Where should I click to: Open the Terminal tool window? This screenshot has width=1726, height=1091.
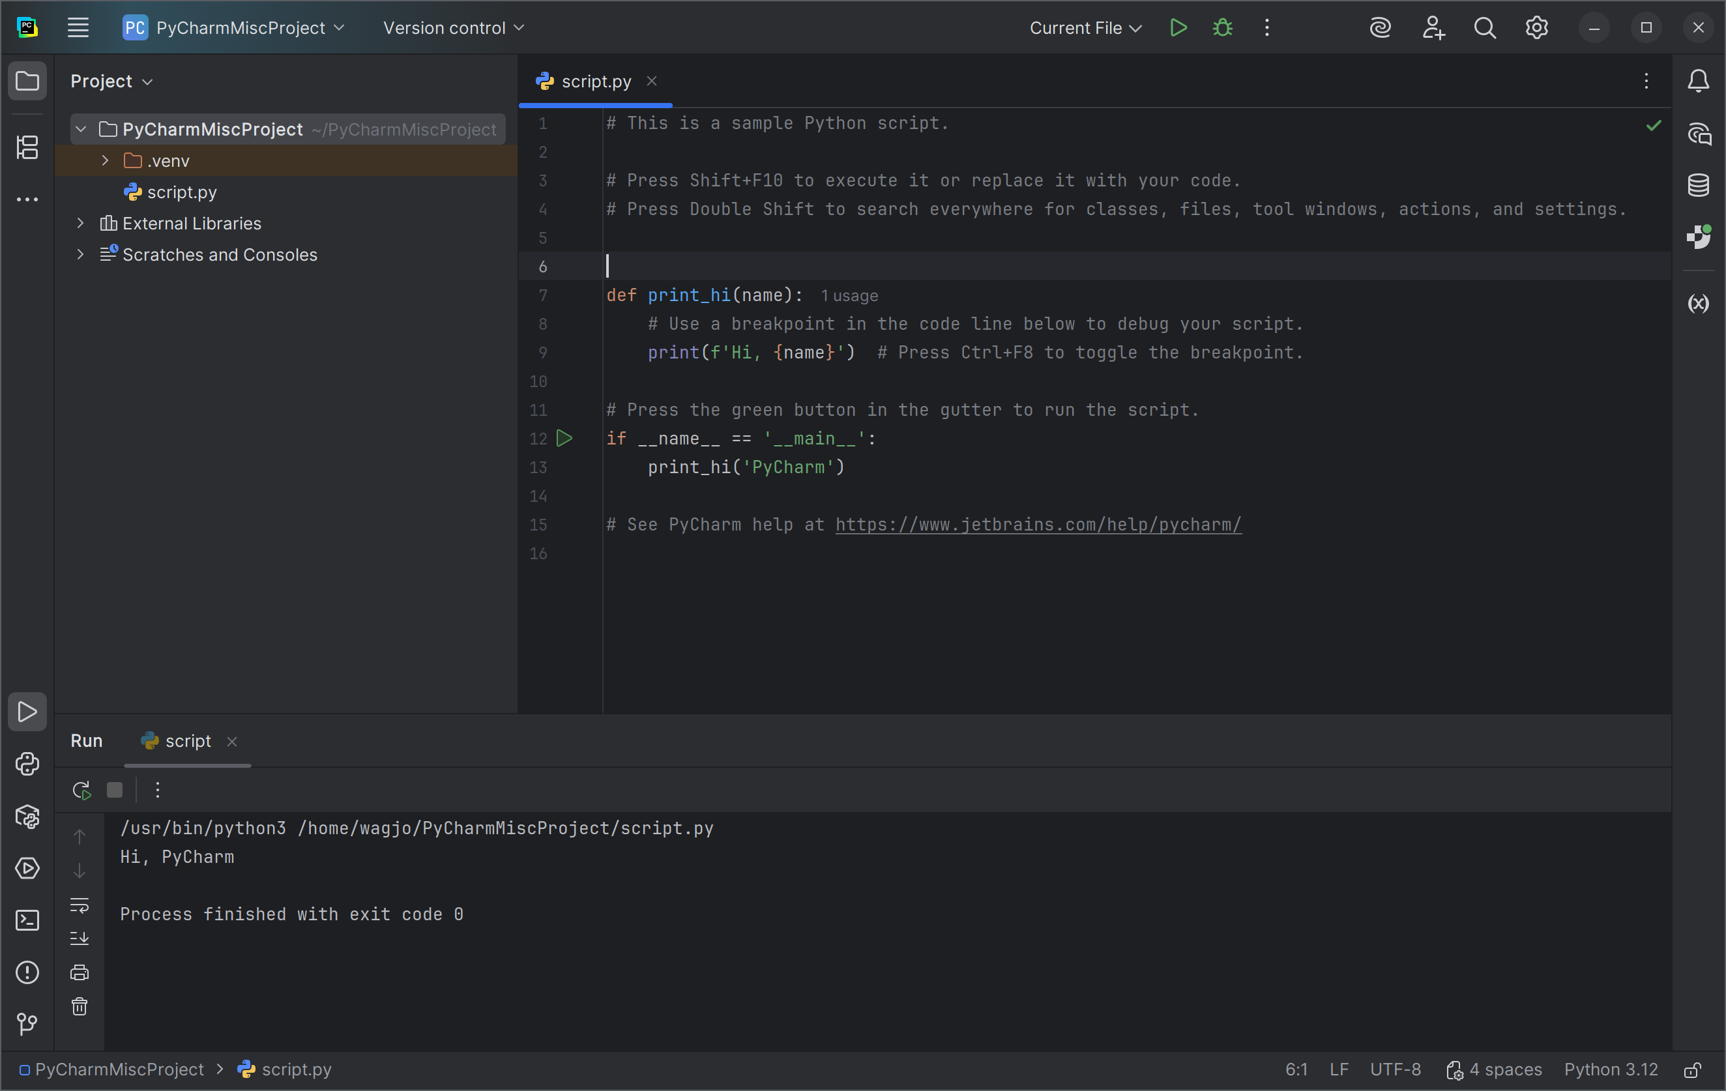click(x=27, y=920)
